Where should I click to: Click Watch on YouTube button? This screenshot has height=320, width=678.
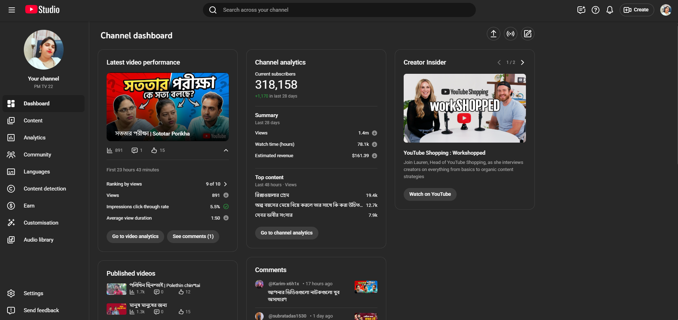coord(430,194)
